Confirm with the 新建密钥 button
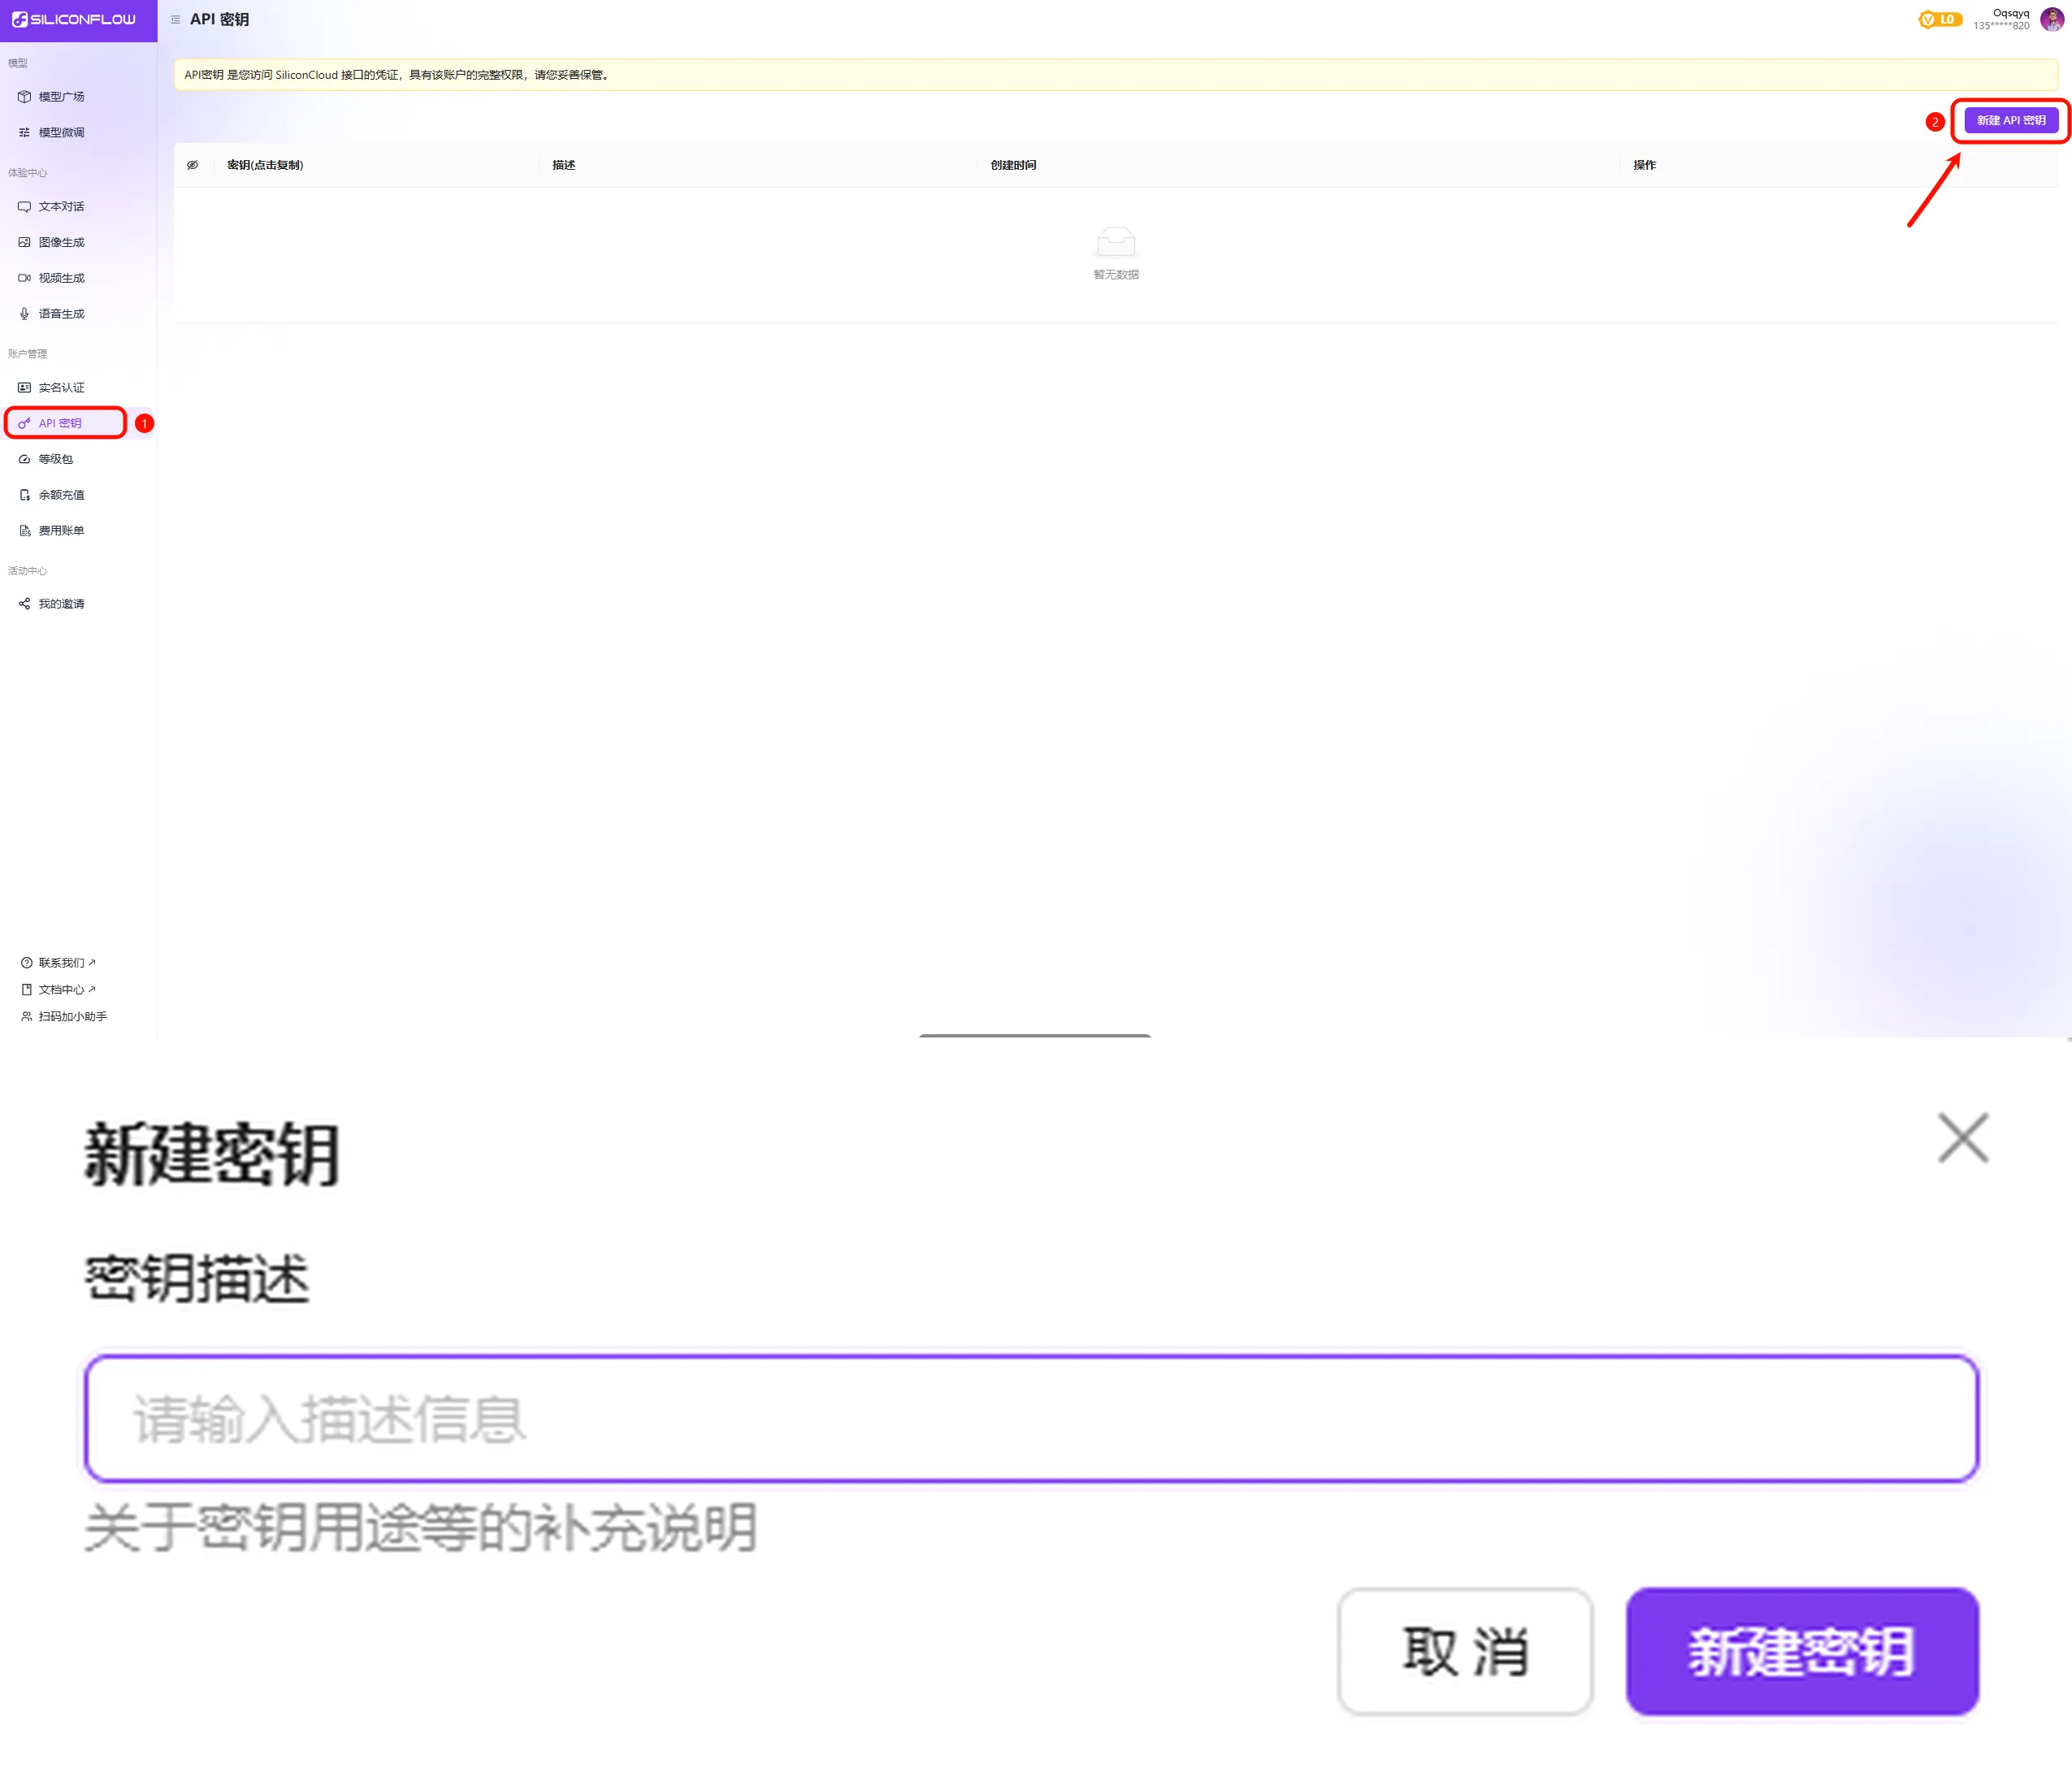This screenshot has height=1780, width=2072. click(x=1800, y=1651)
